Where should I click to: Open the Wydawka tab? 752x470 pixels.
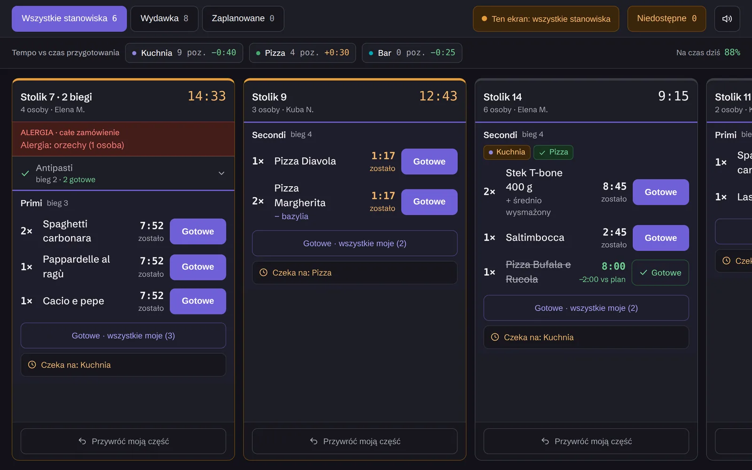click(x=164, y=19)
